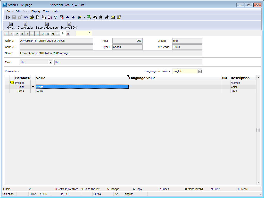The image size is (264, 198).
Task: Expand the Class dropdown arrow
Action: 51,62
